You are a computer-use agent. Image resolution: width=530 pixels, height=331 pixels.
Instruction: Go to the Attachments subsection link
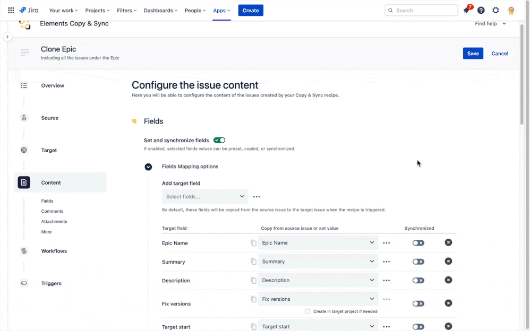(54, 222)
